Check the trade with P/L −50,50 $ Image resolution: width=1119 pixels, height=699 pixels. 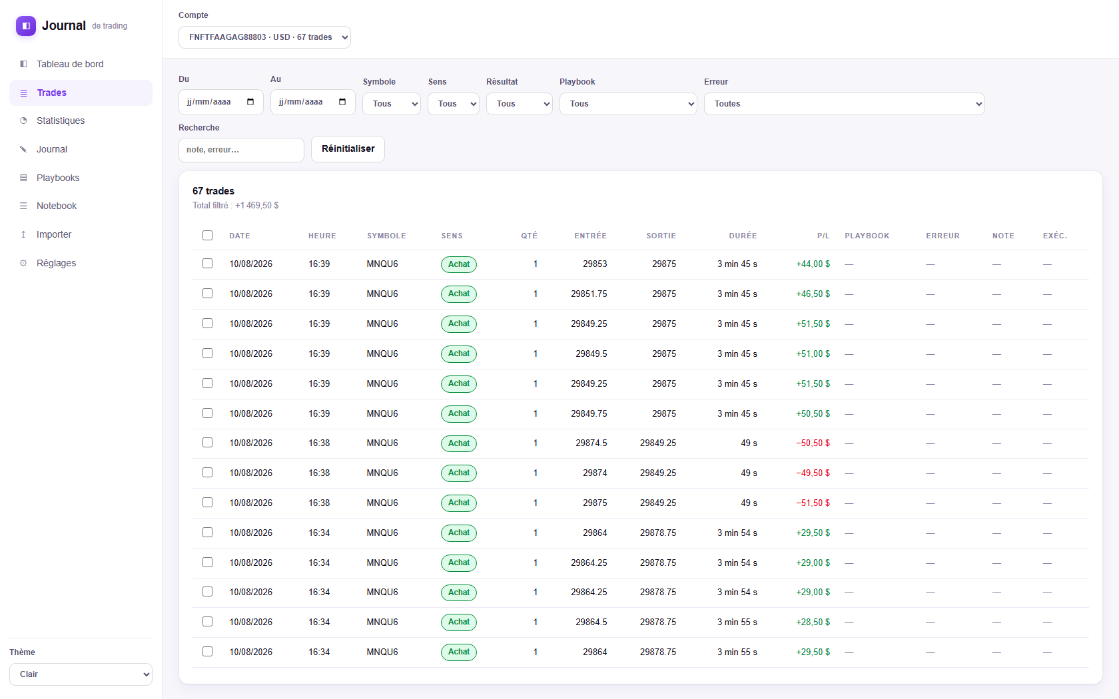tap(207, 443)
